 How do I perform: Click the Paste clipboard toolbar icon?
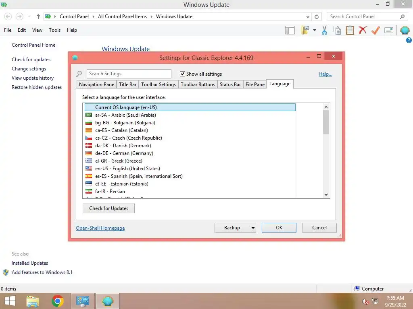(x=350, y=30)
